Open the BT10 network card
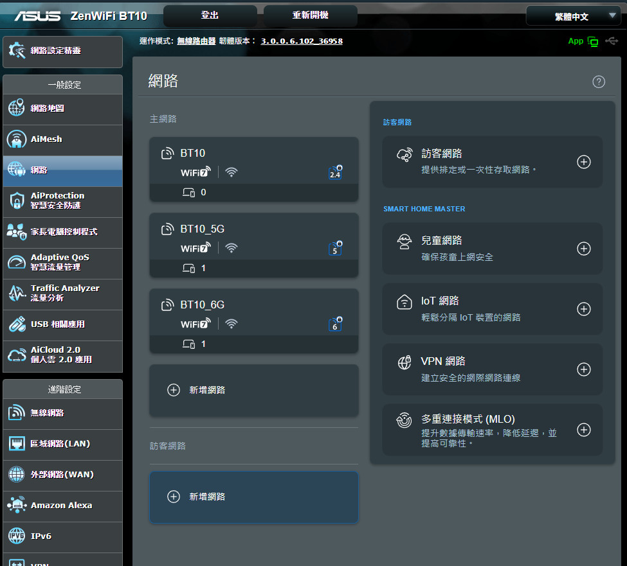Viewport: 627px width, 566px height. coord(254,169)
